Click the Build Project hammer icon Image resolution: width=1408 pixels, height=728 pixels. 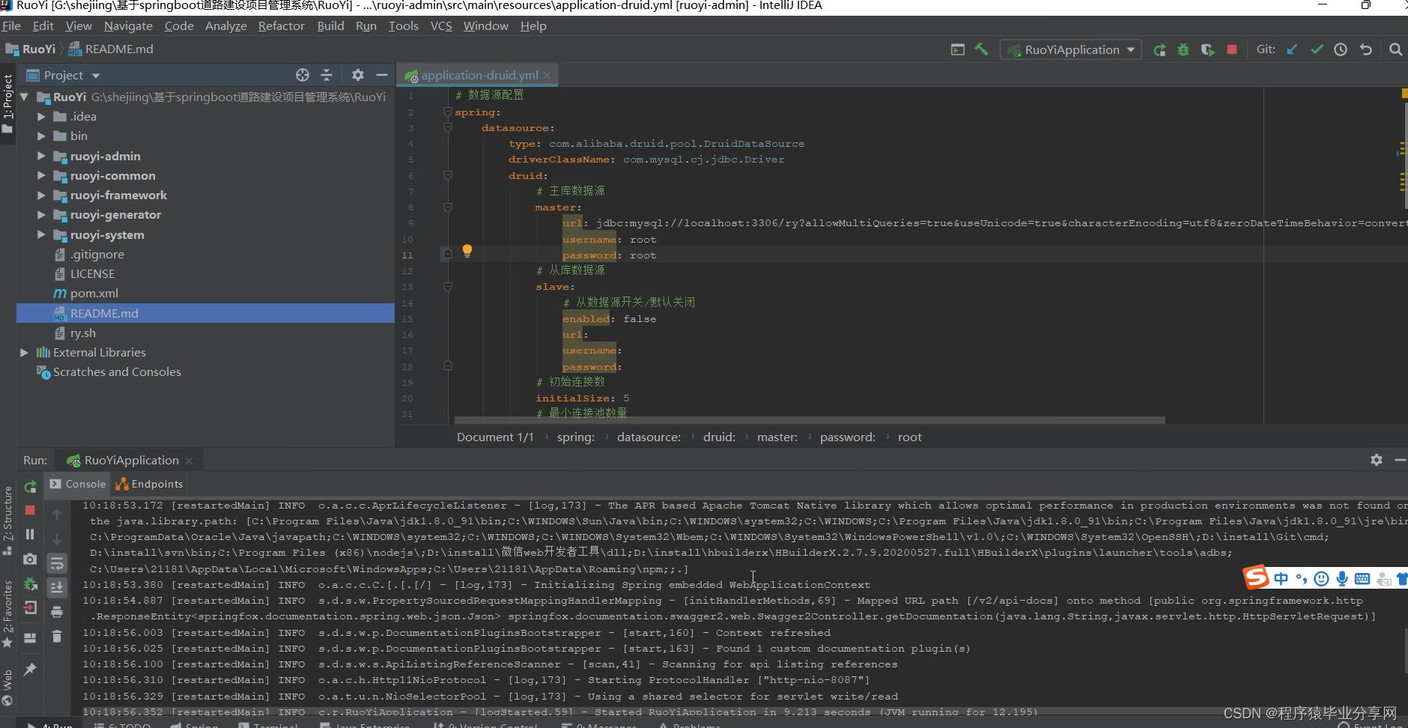click(981, 49)
